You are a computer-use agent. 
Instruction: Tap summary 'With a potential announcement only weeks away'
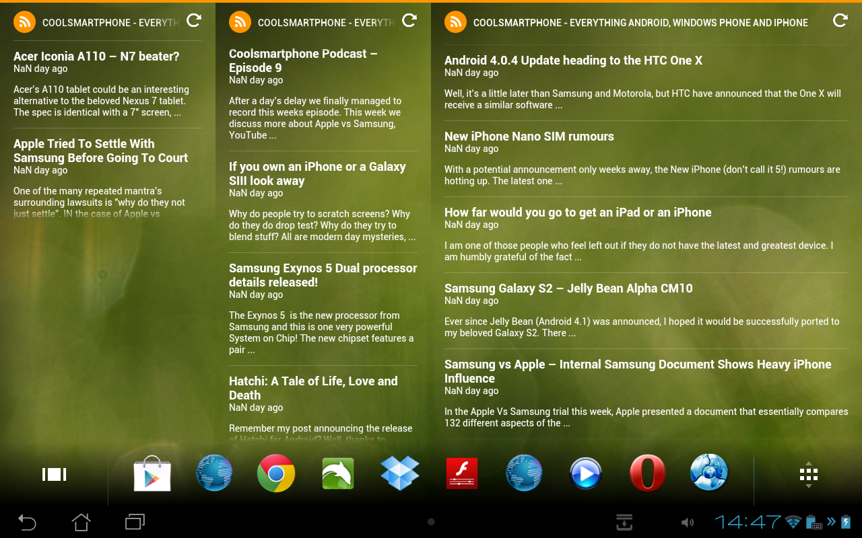click(642, 175)
